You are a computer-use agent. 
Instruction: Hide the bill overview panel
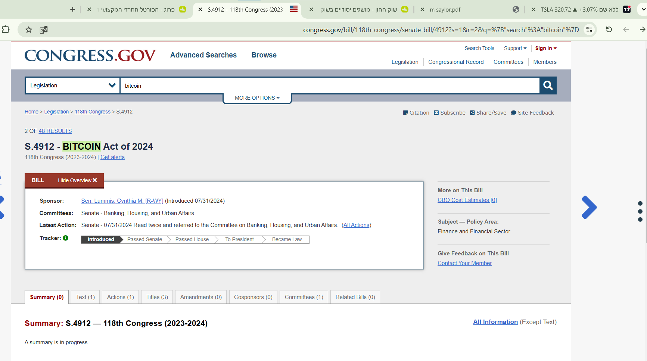(77, 180)
